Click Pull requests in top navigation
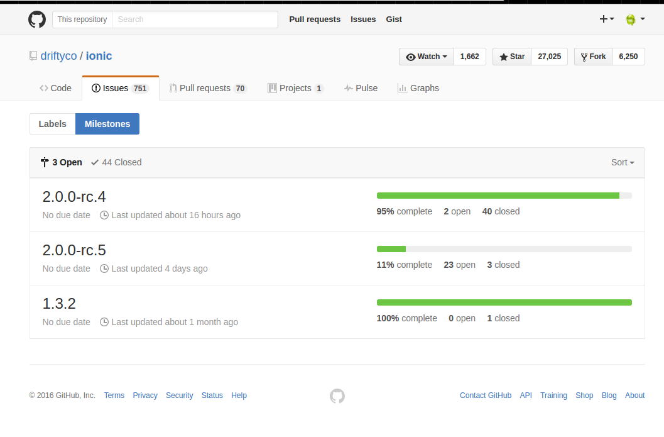This screenshot has height=437, width=664. coord(315,19)
